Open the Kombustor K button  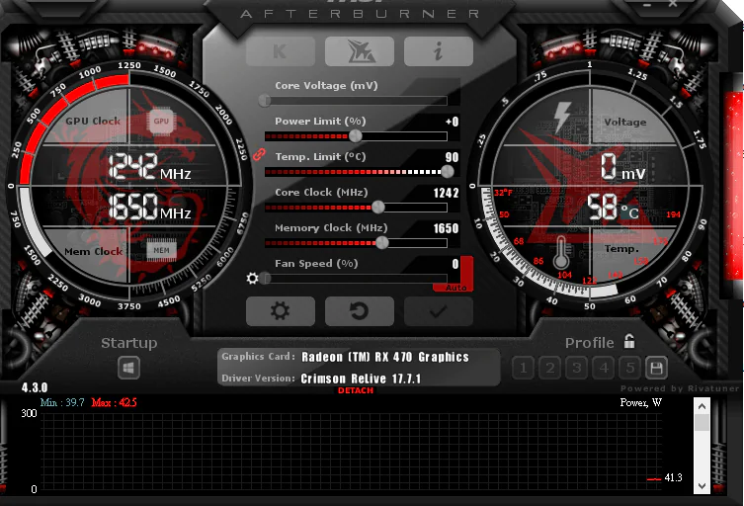click(x=281, y=51)
